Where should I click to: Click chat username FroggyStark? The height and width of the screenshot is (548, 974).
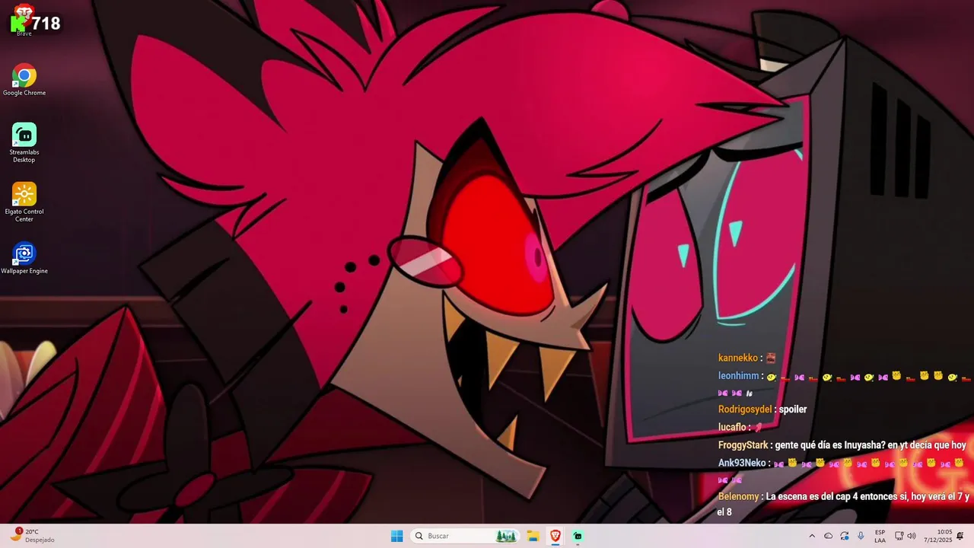[x=743, y=445]
